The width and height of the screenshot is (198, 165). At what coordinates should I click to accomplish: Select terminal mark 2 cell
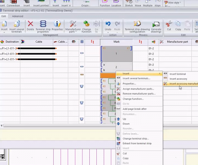pos(117,67)
